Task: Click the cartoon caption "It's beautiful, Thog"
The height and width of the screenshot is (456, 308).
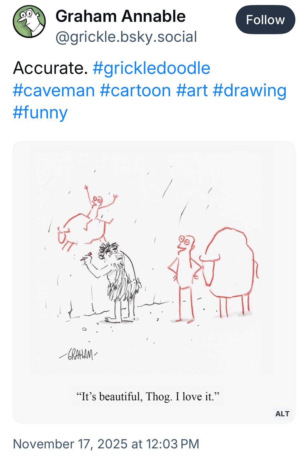Action: pos(147,396)
